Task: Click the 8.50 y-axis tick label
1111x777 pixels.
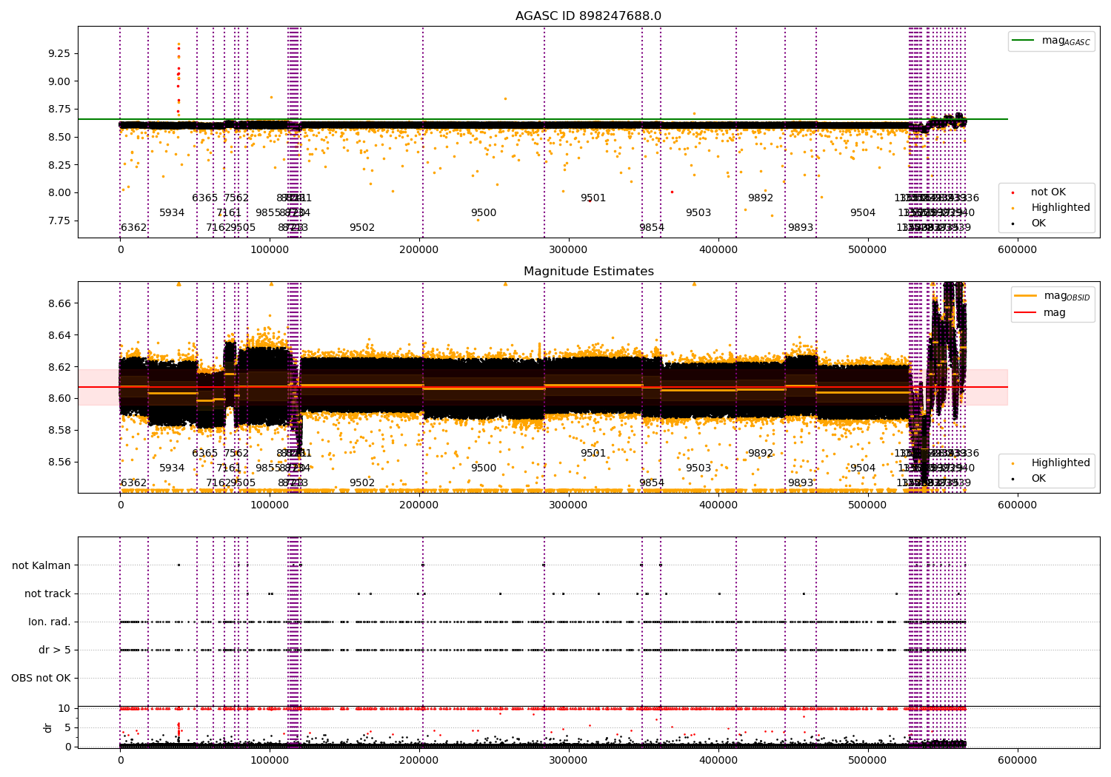Action: pos(59,137)
